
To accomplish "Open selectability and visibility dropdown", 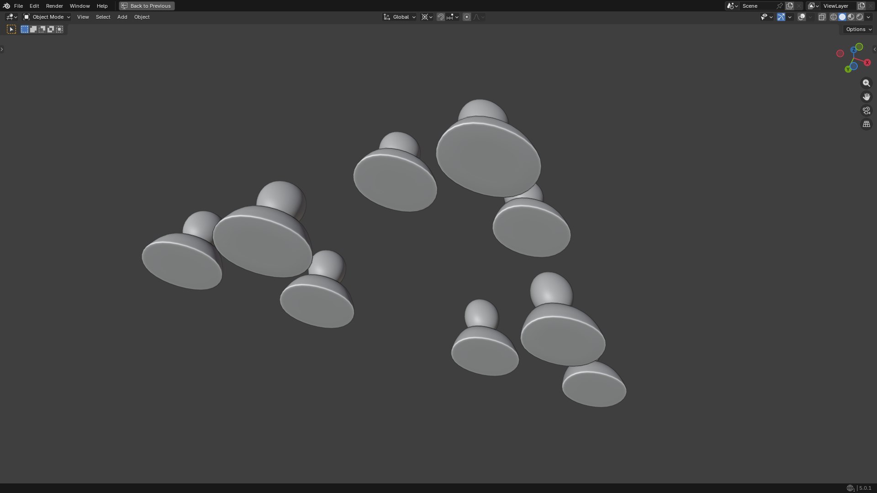I will 766,17.
